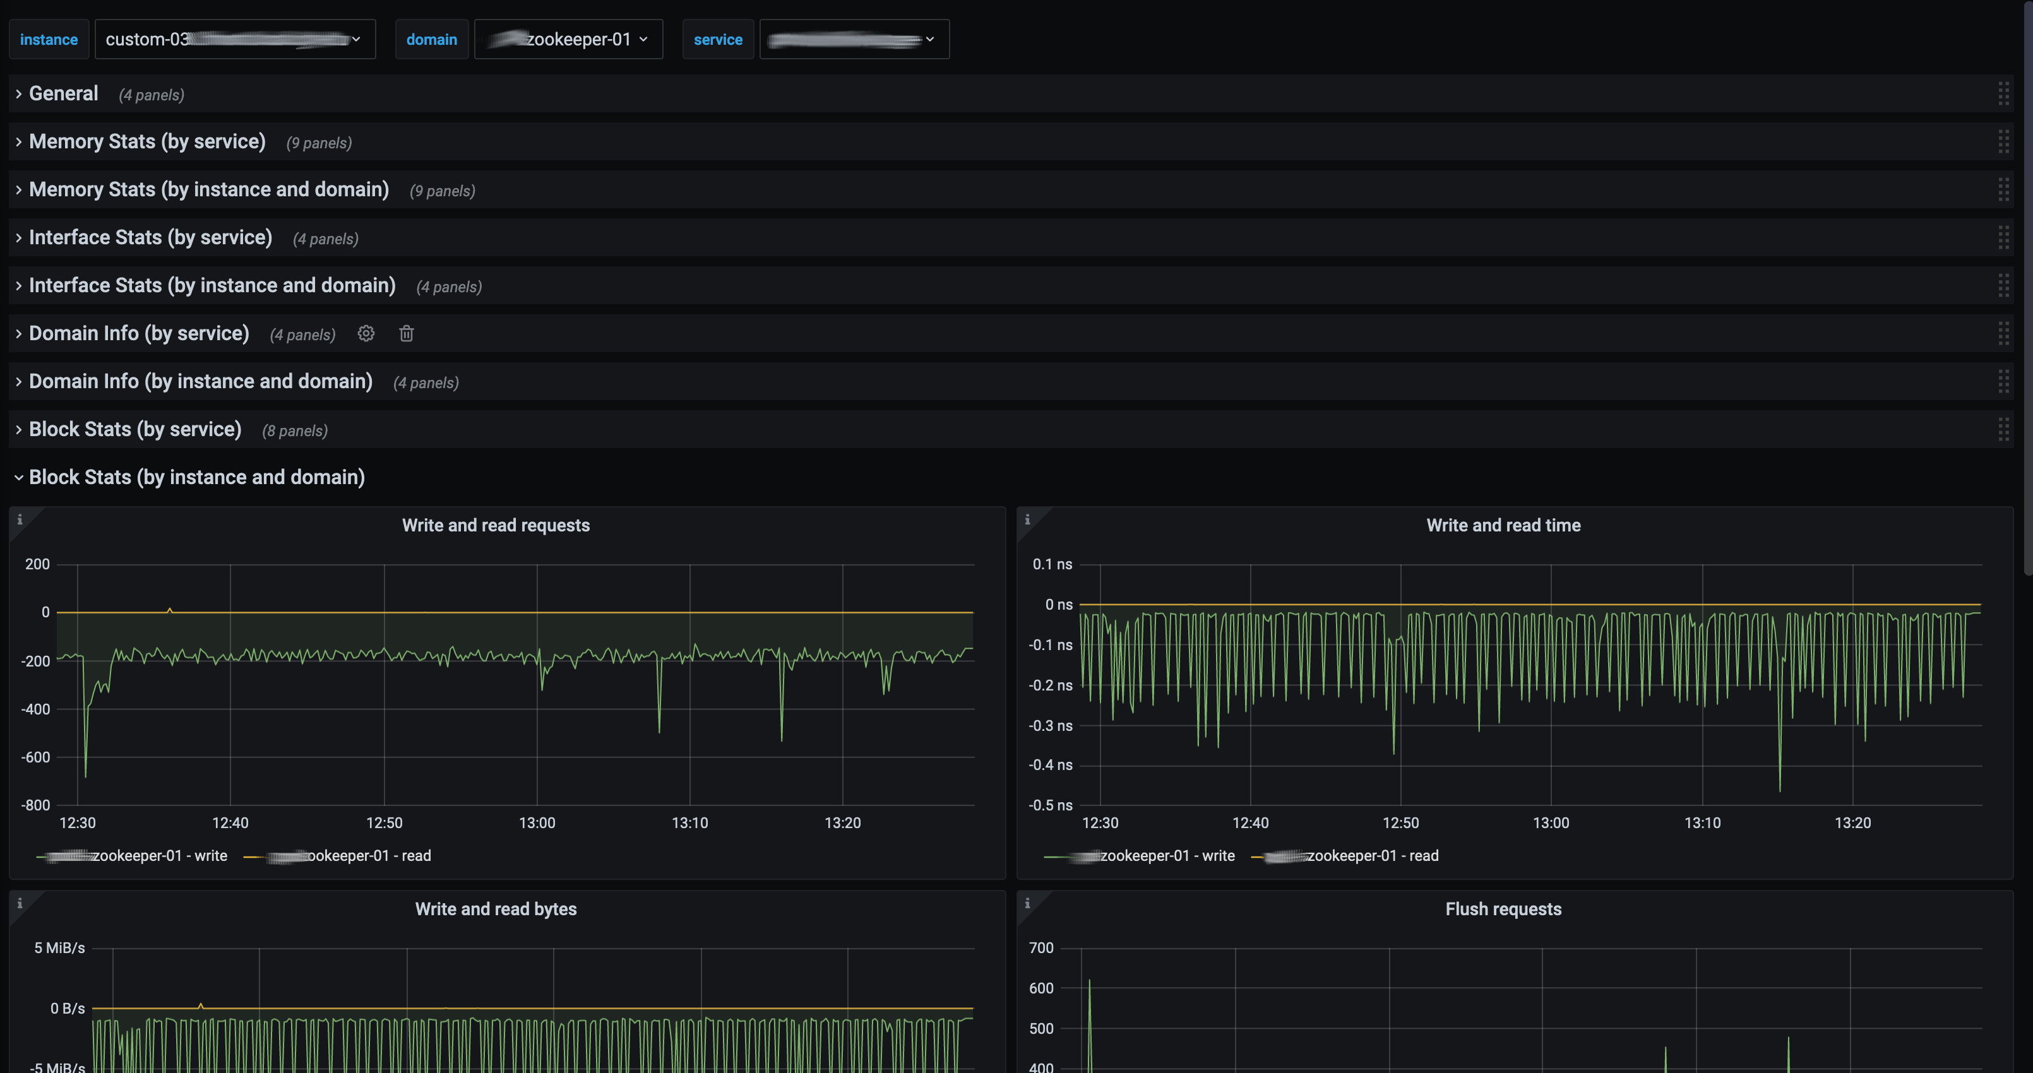Viewport: 2033px width, 1073px height.
Task: Click info icon on Write and read requests panel
Action: (20, 519)
